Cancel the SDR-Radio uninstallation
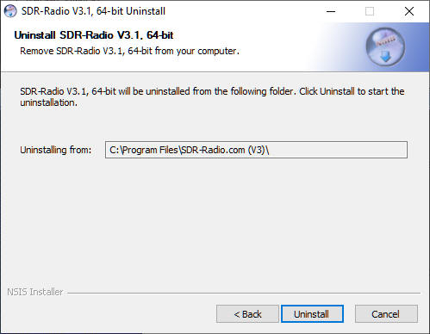This screenshot has width=430, height=334. (x=386, y=313)
